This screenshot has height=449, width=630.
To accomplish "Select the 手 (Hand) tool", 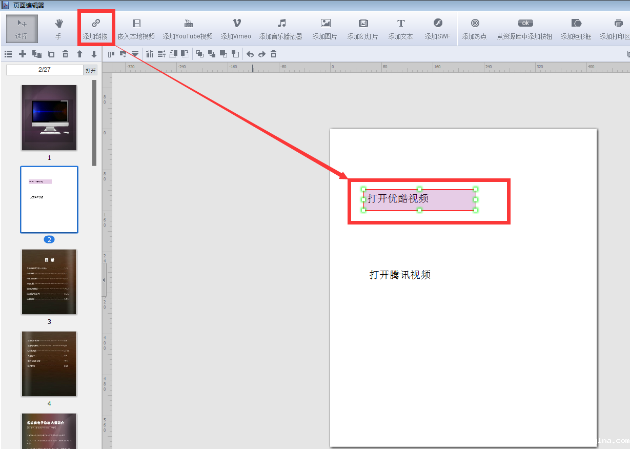I will pyautogui.click(x=58, y=29).
